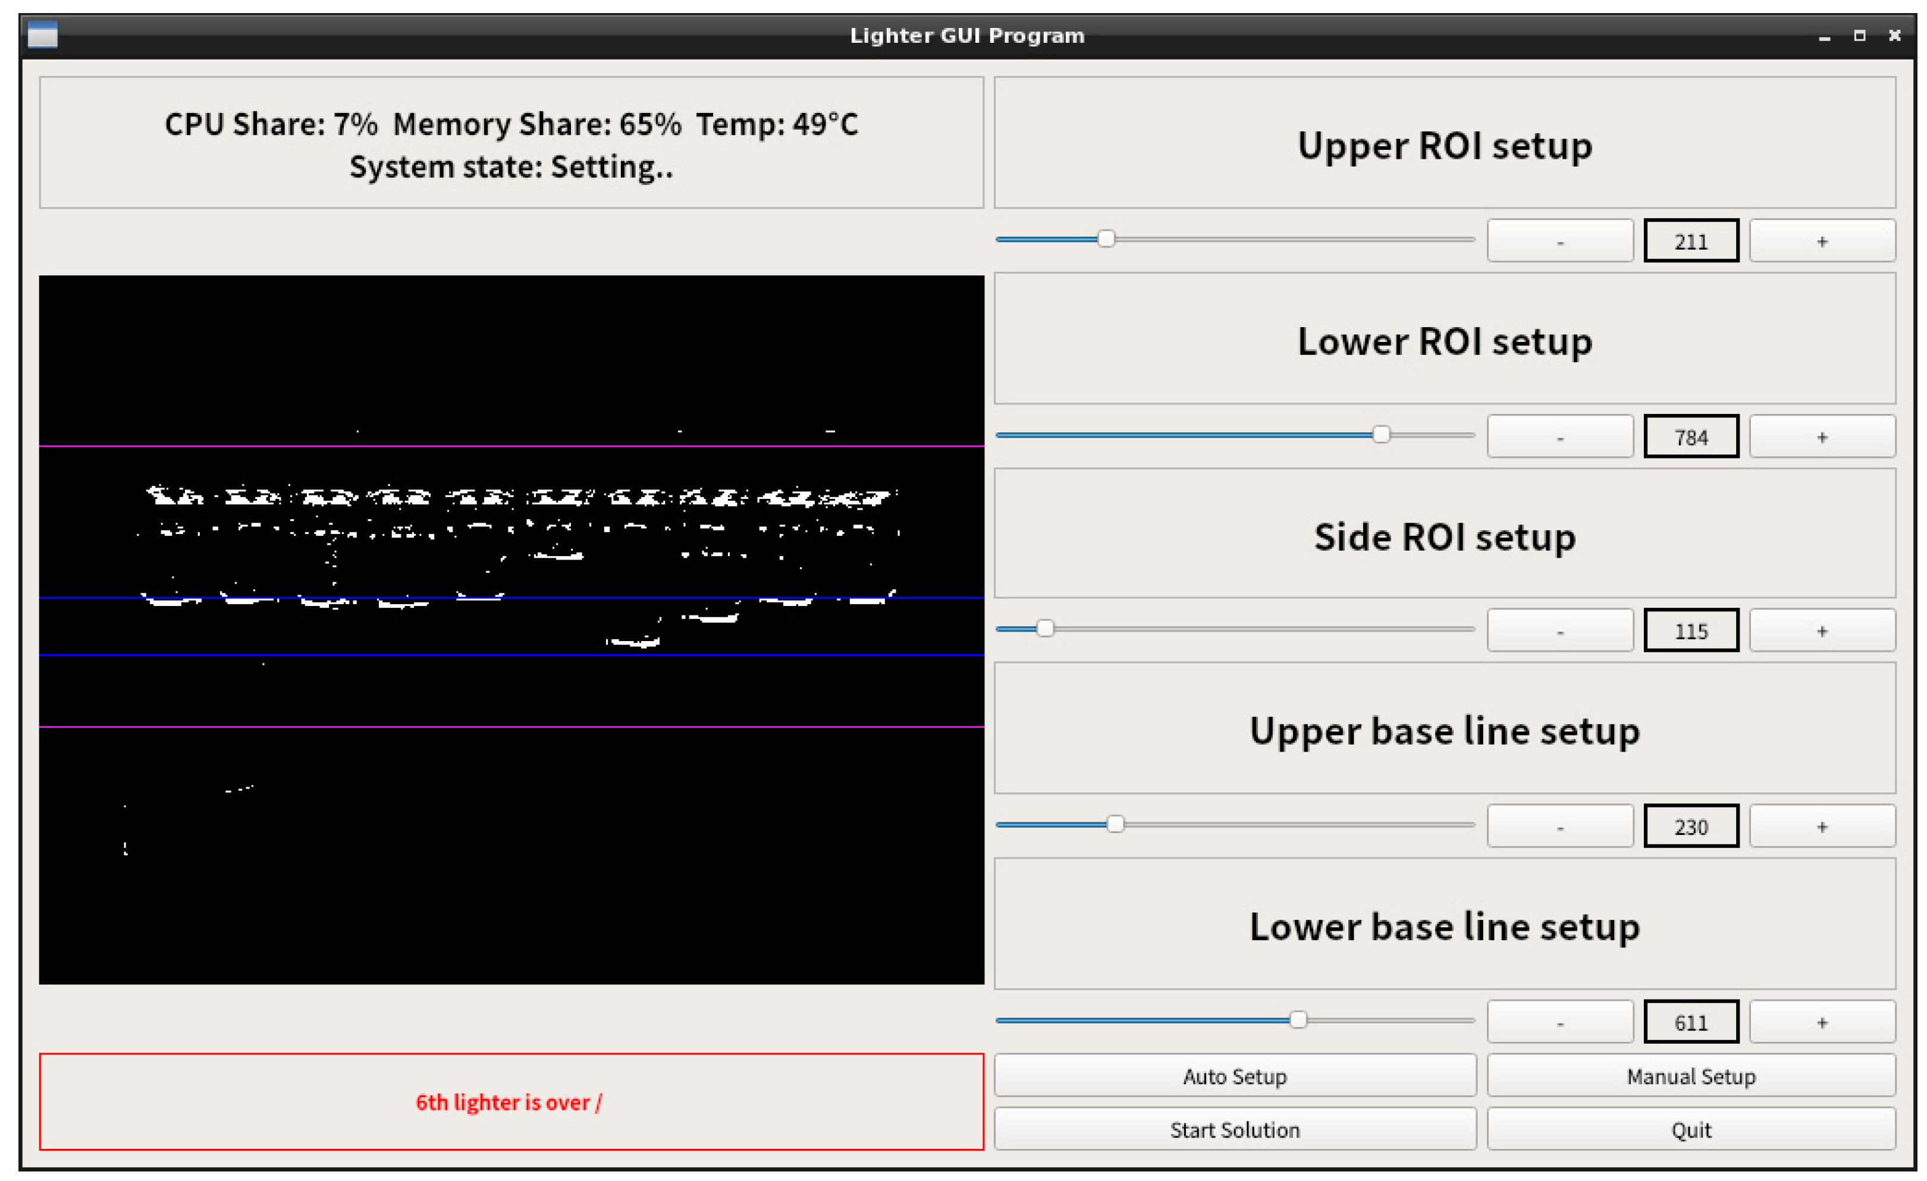Image resolution: width=1927 pixels, height=1181 pixels.
Task: Click the Lower base line slider handle
Action: click(x=1297, y=1020)
